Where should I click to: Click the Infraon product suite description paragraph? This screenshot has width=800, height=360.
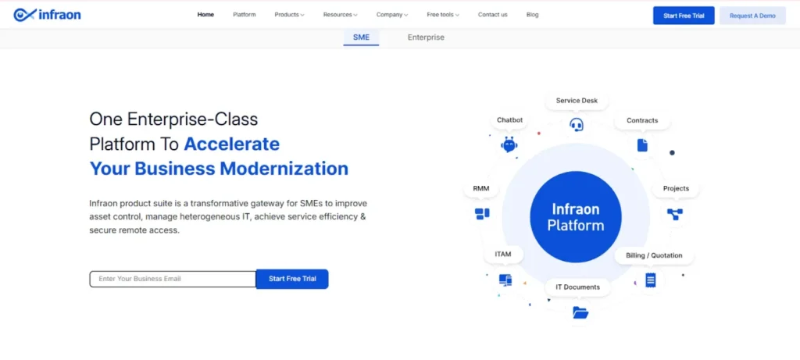pos(228,217)
